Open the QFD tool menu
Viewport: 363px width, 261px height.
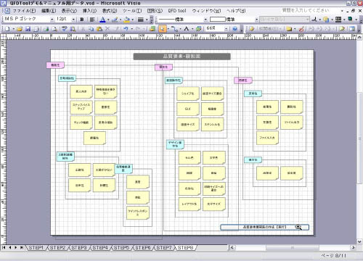click(177, 11)
